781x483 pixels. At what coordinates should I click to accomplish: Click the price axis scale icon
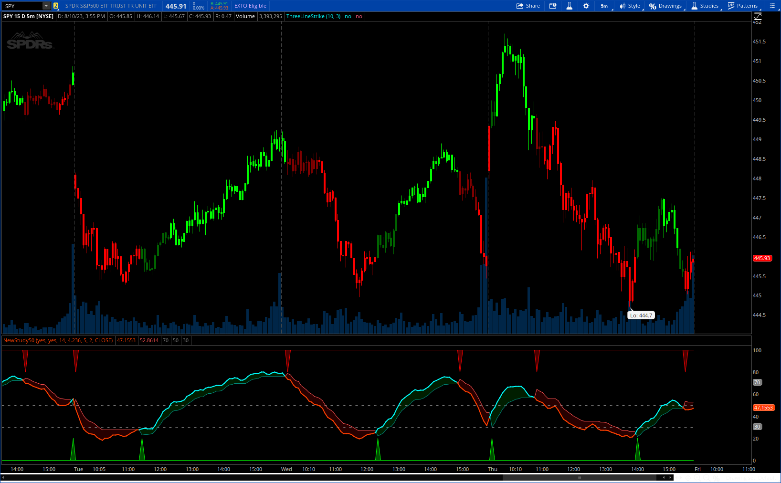pos(758,16)
